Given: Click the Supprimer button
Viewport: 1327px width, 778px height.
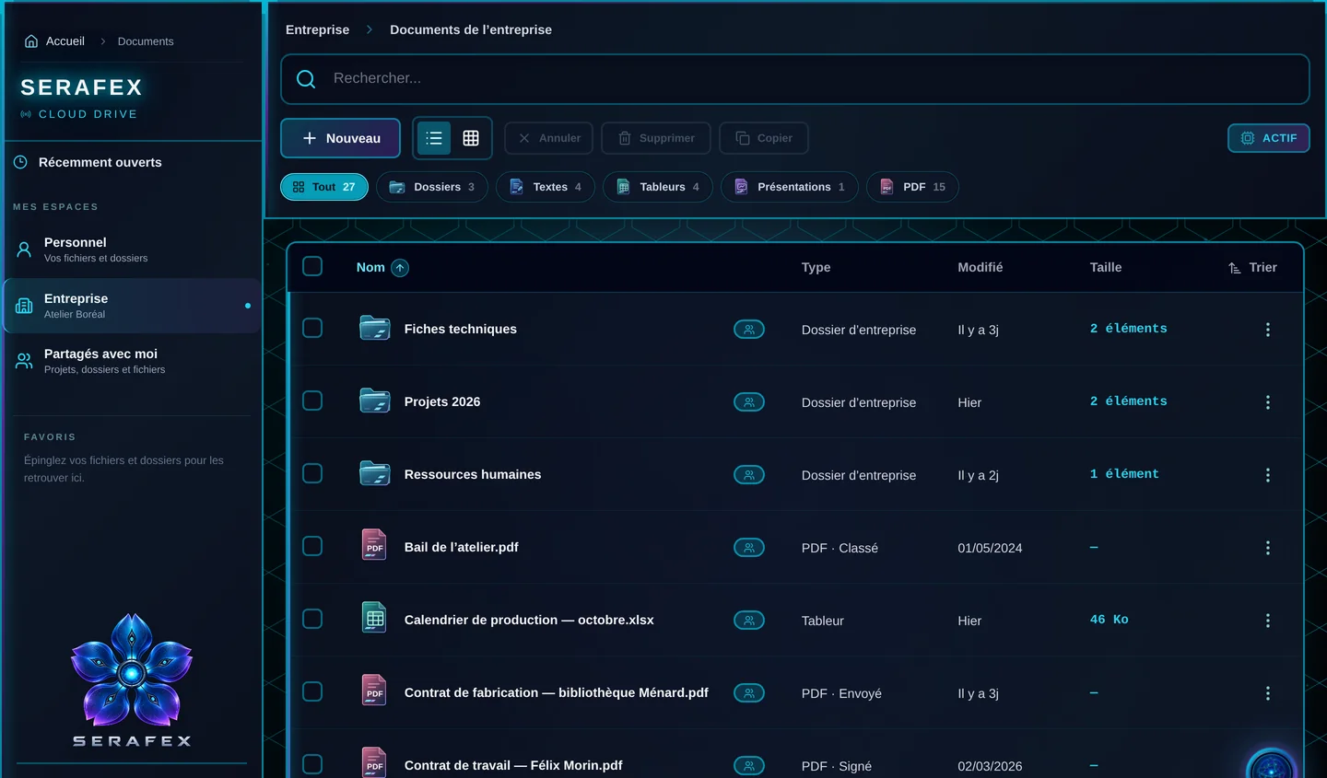Looking at the screenshot, I should point(656,138).
